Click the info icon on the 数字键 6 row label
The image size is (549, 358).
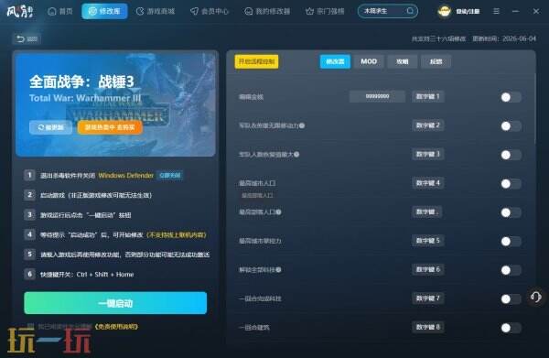(279, 269)
